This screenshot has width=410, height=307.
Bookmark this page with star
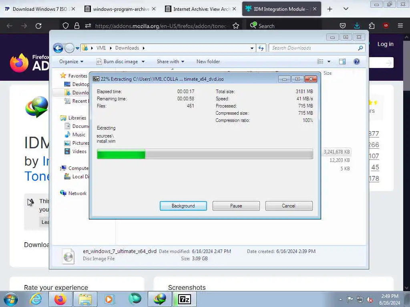pos(236,26)
